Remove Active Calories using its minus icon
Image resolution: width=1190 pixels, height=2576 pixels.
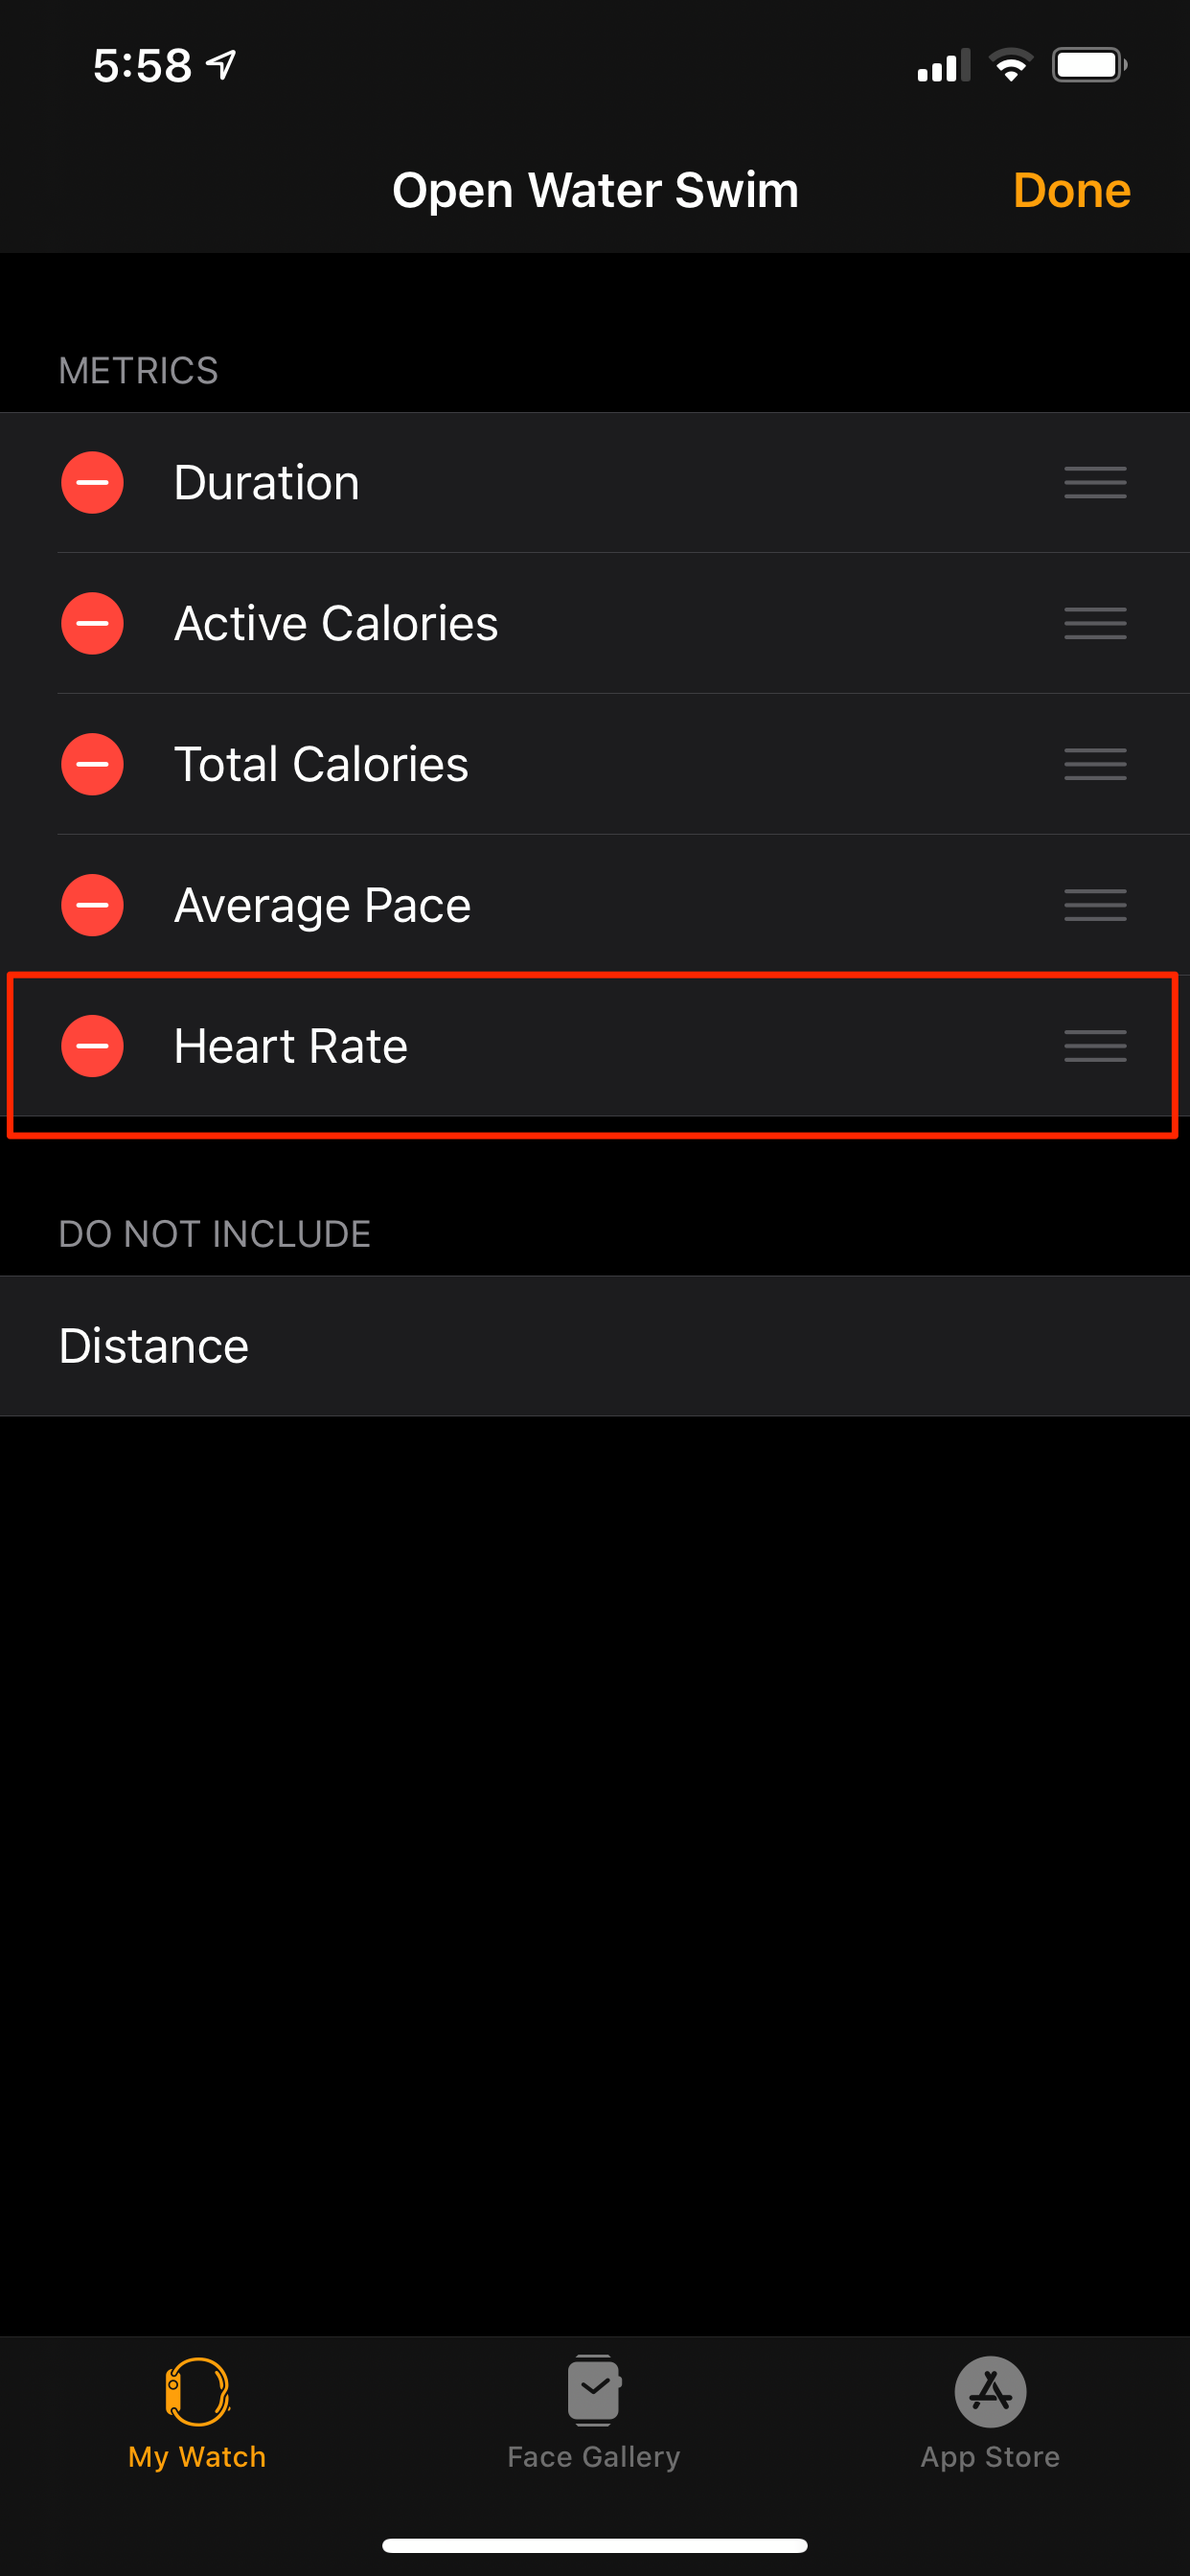(92, 623)
